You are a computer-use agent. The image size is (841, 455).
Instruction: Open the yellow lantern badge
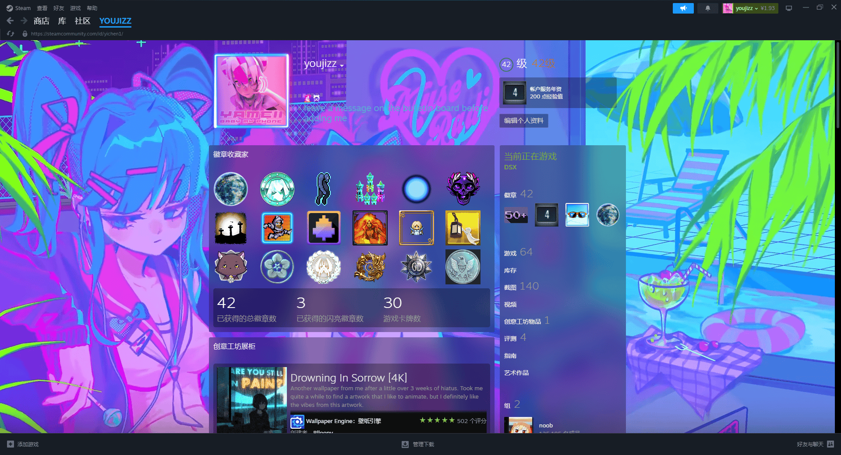click(x=463, y=228)
